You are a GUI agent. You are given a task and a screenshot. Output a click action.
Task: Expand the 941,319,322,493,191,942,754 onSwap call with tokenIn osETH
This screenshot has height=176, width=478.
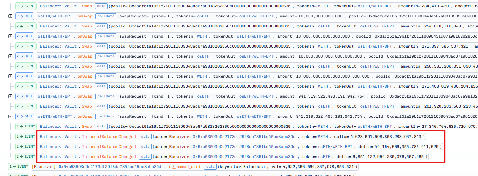point(10,96)
